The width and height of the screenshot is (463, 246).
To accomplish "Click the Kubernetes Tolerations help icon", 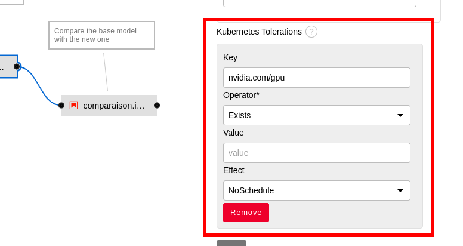I will (311, 32).
